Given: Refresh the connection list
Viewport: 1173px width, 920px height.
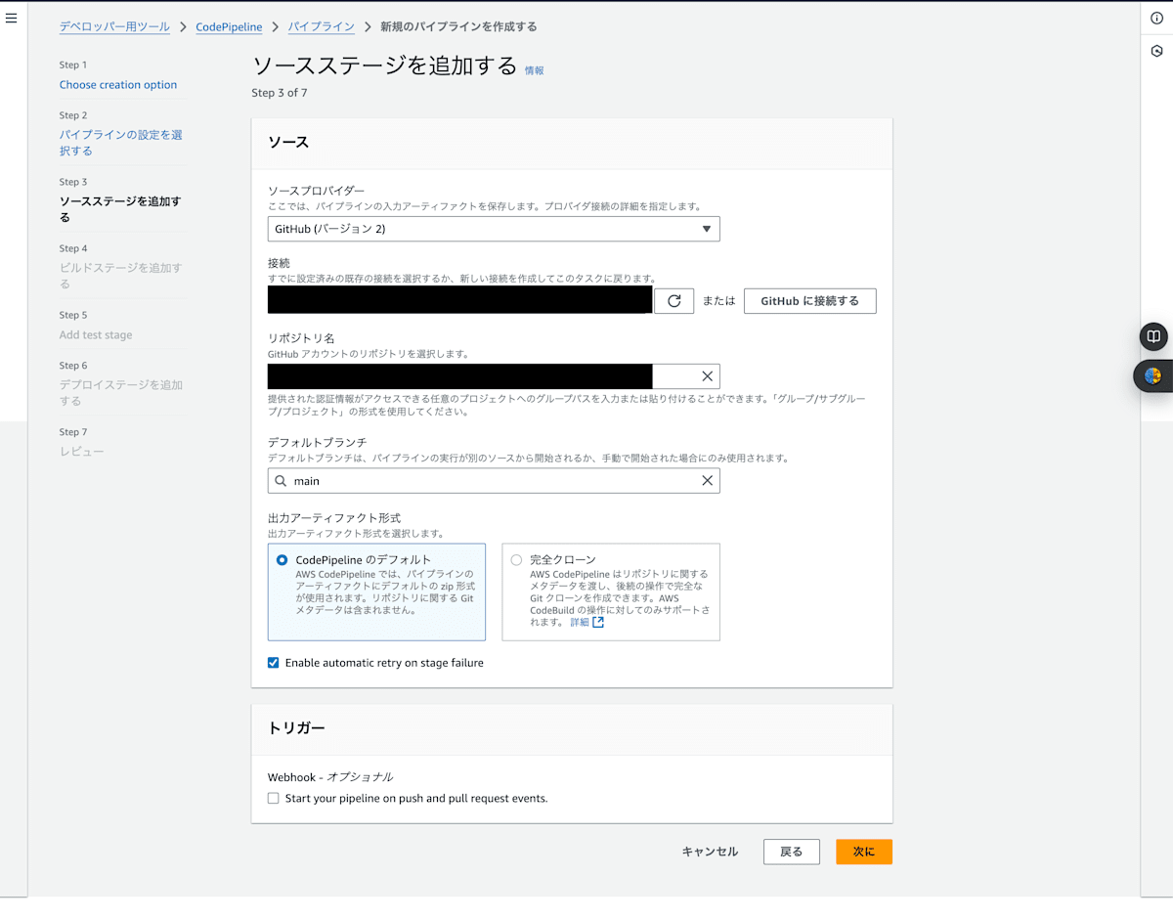Looking at the screenshot, I should point(673,301).
